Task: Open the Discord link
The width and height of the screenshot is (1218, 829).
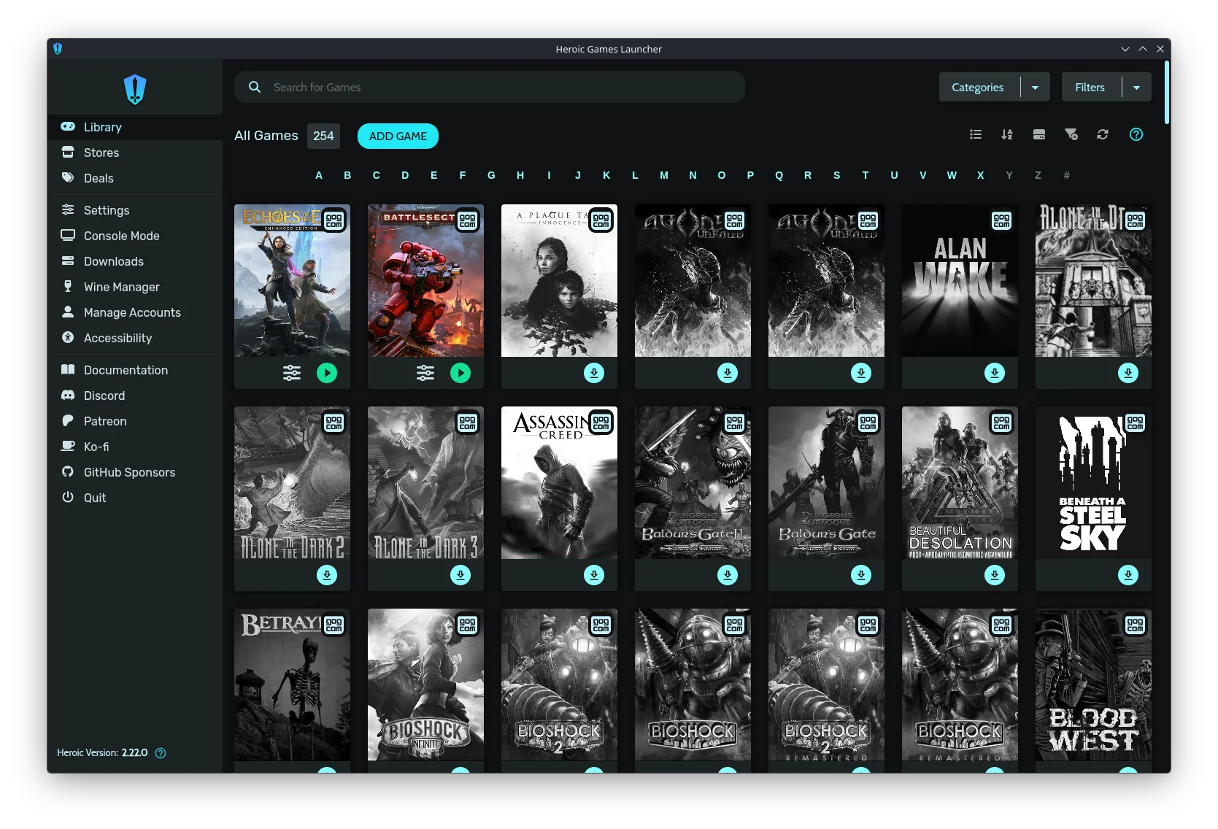Action: [135, 396]
